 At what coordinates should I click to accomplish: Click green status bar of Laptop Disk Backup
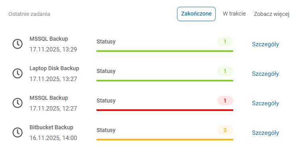click(165, 80)
